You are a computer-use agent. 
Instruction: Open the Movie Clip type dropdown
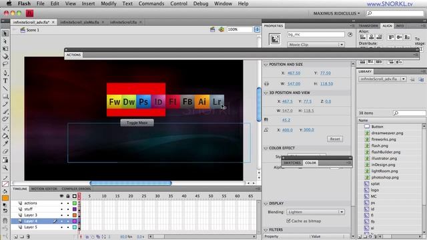click(316, 45)
